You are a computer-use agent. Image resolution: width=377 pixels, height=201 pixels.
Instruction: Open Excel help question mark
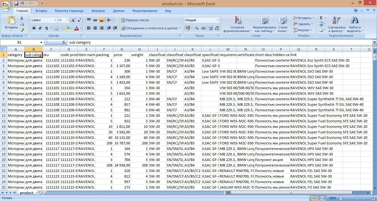(356, 10)
